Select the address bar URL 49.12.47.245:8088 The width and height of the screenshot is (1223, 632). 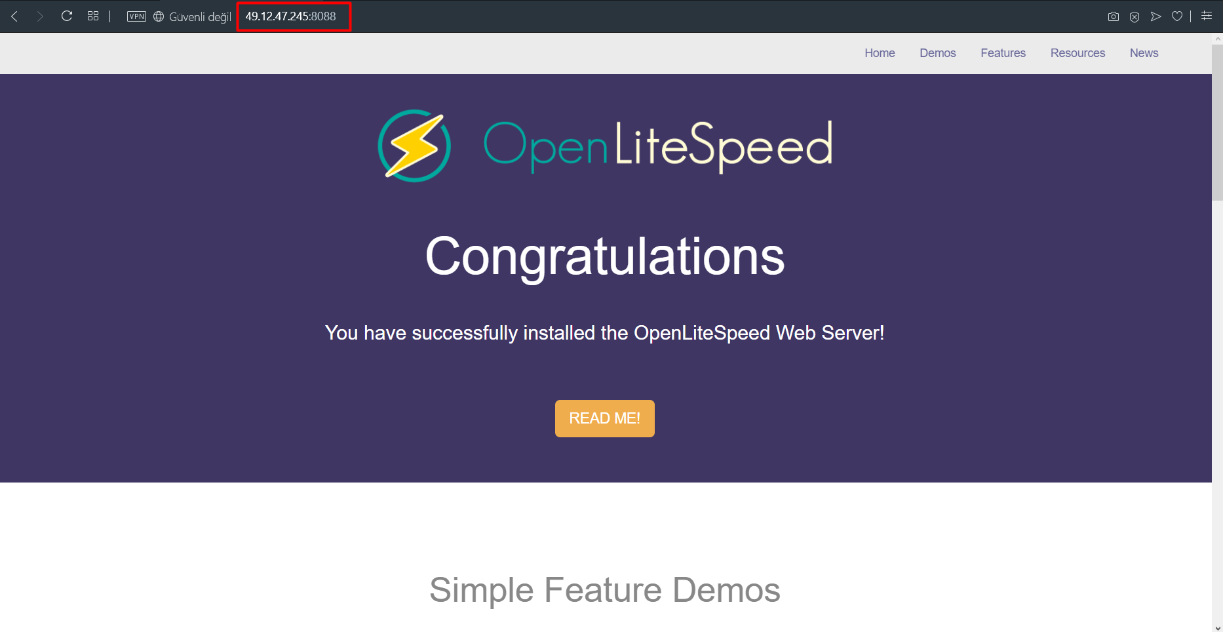click(x=291, y=16)
